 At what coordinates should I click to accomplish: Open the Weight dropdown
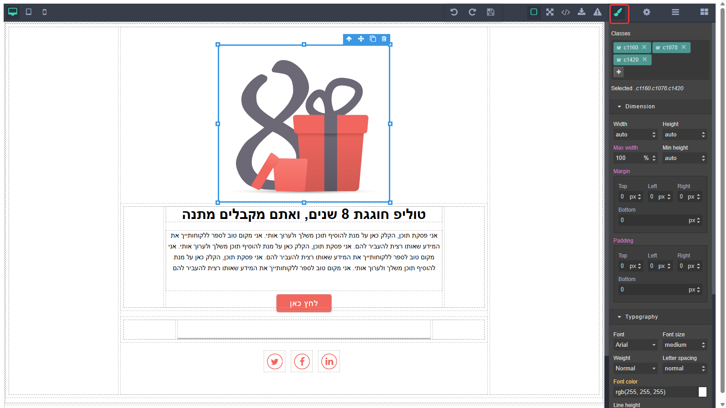[636, 369]
